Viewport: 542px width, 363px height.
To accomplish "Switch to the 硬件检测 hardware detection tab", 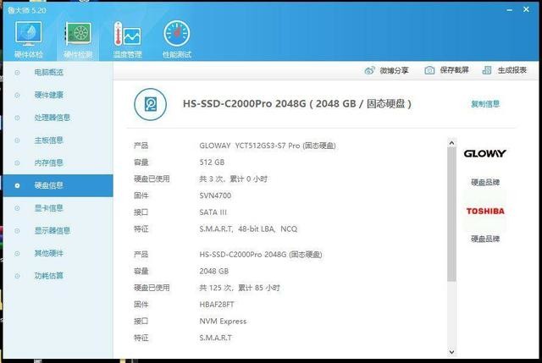I will (x=78, y=40).
